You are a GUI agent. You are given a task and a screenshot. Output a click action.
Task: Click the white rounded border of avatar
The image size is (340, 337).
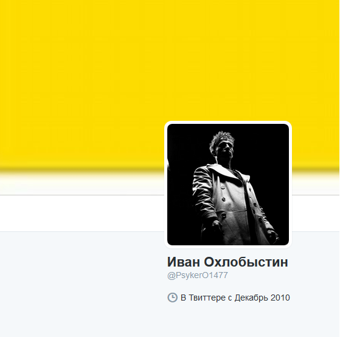click(x=165, y=185)
